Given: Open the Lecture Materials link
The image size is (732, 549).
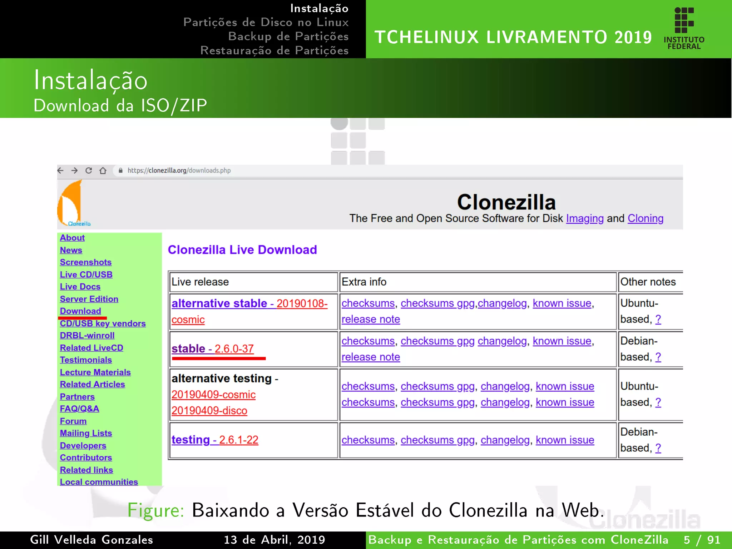Looking at the screenshot, I should pos(95,372).
